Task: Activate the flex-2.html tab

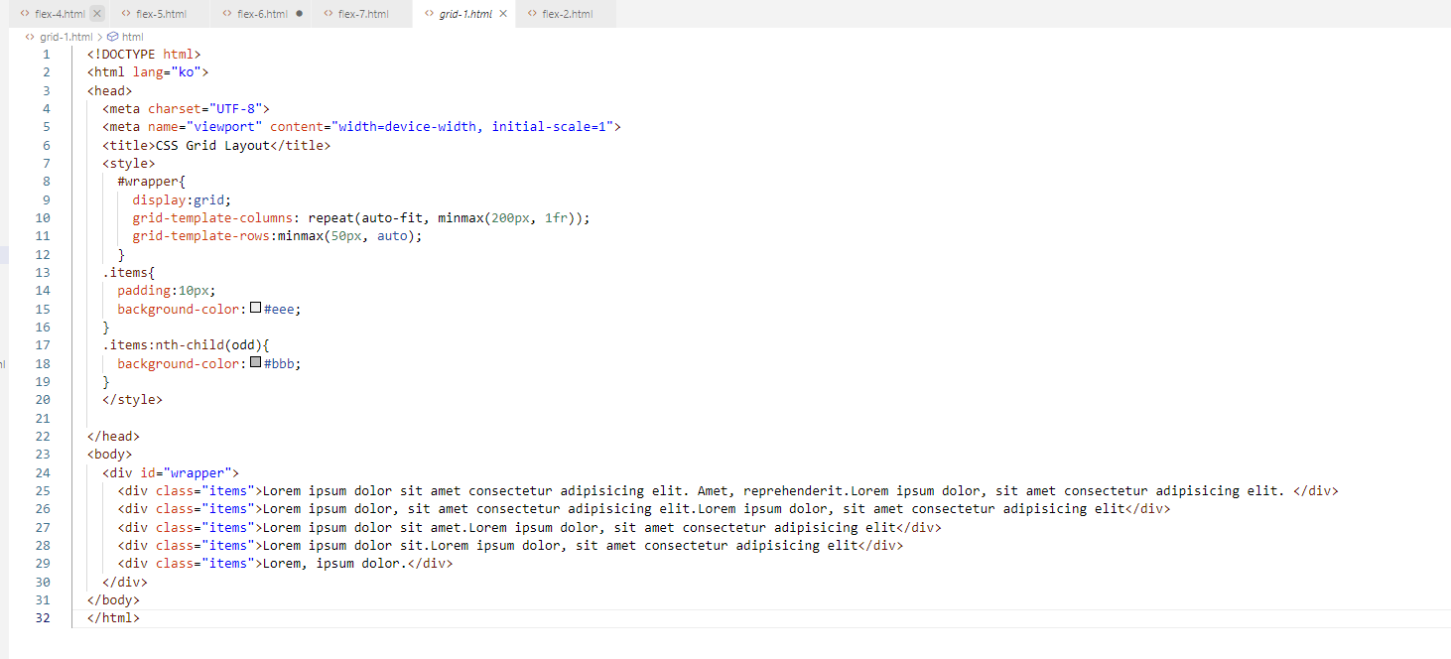Action: (x=568, y=14)
